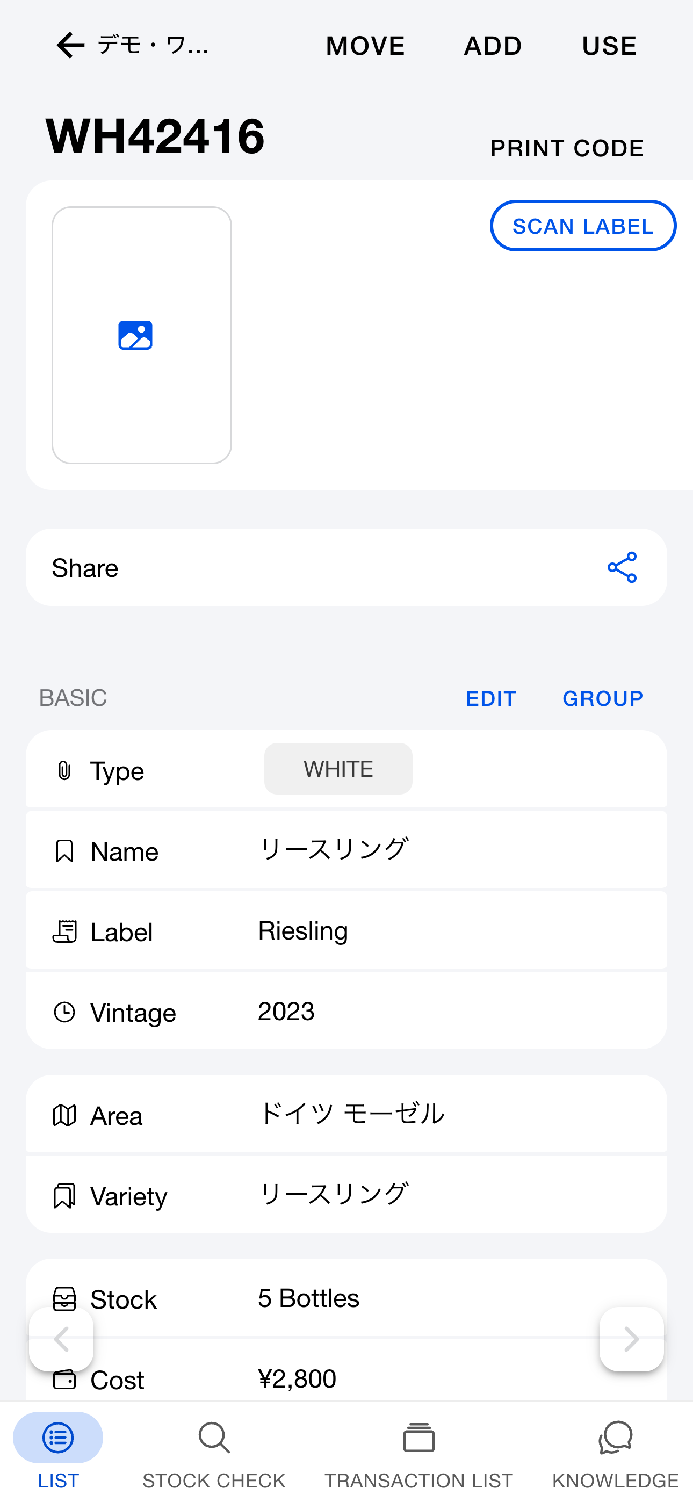
Task: Tap GROUP in the BASIC section
Action: tap(603, 698)
